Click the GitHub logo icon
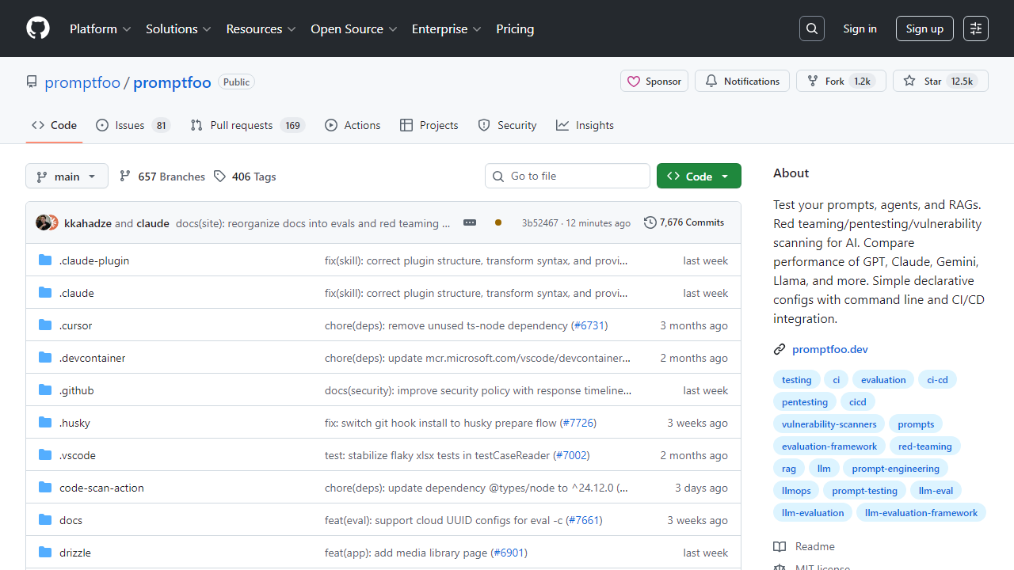The height and width of the screenshot is (570, 1014). [38, 28]
